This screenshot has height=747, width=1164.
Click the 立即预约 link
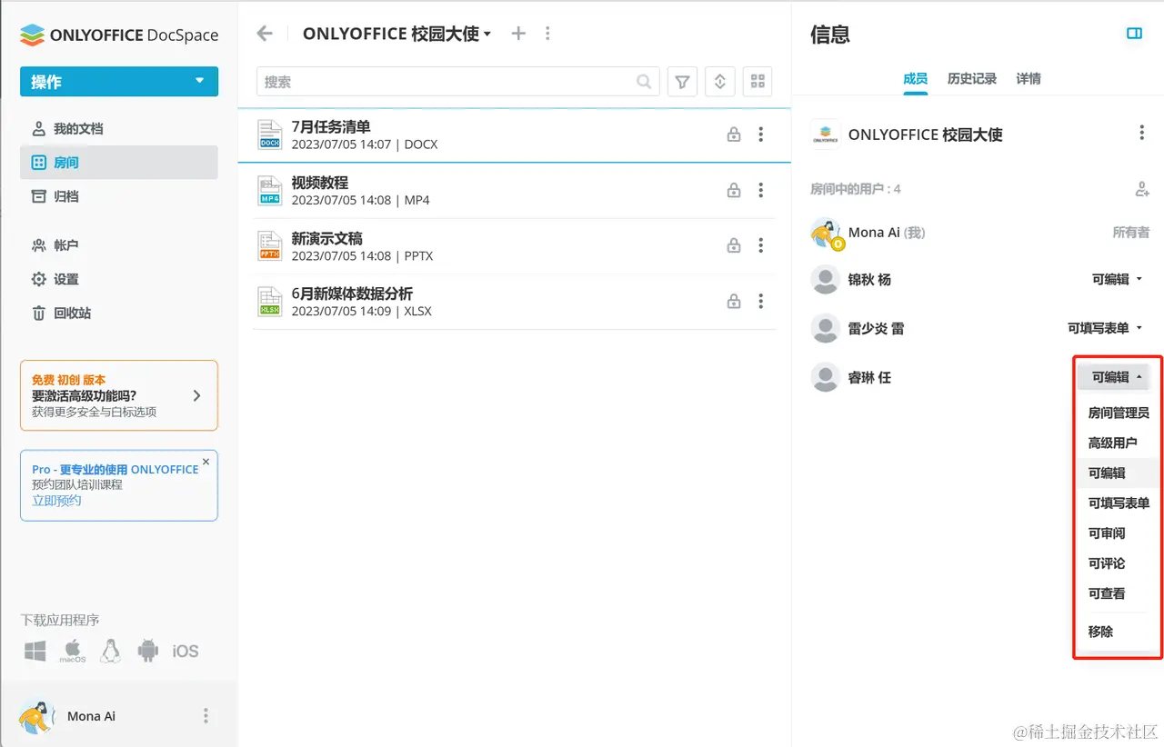(x=56, y=500)
